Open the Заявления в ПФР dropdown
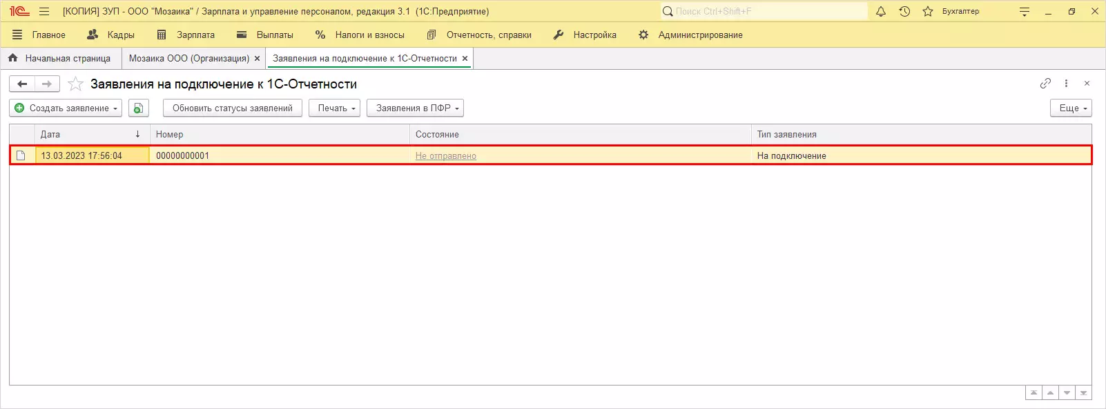This screenshot has height=409, width=1106. click(415, 108)
